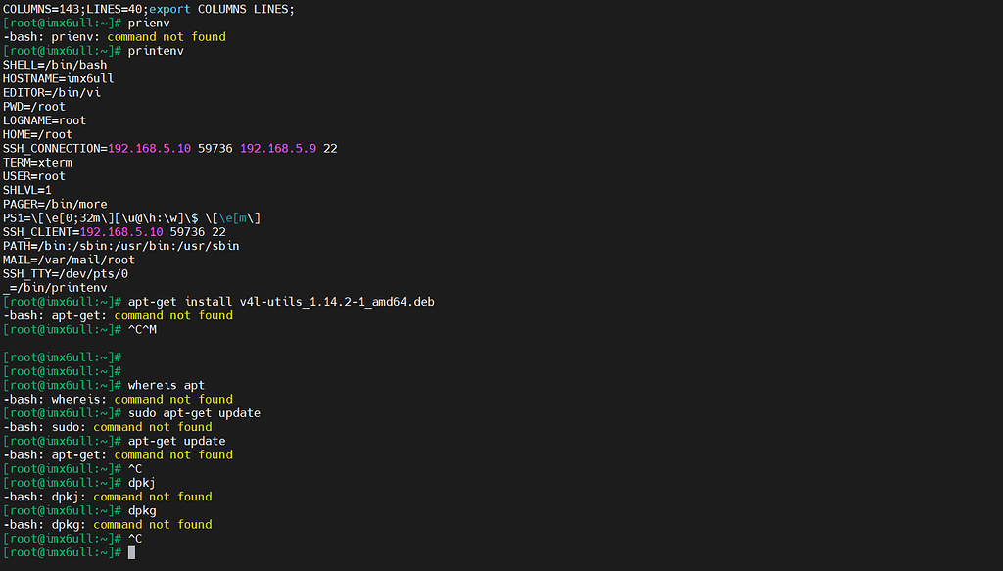This screenshot has height=571, width=1003.
Task: Click the 'printenv' command on the prompt line
Action: click(156, 51)
